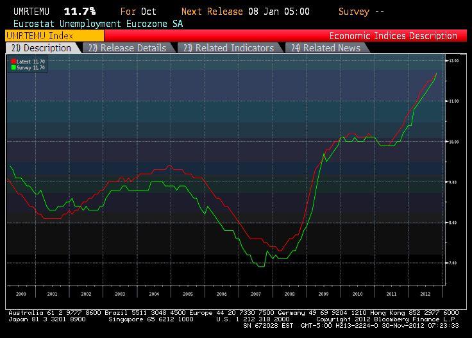Click the 7.00 y-axis label
The image size is (472, 338).
[453, 263]
